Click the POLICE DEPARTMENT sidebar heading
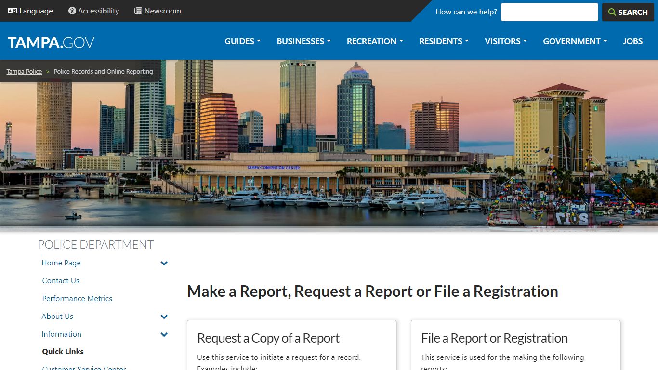The height and width of the screenshot is (370, 658). [x=96, y=245]
